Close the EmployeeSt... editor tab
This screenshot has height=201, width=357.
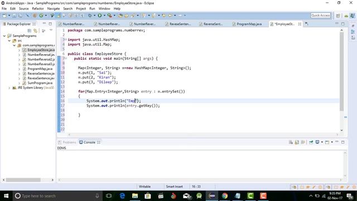(x=300, y=24)
